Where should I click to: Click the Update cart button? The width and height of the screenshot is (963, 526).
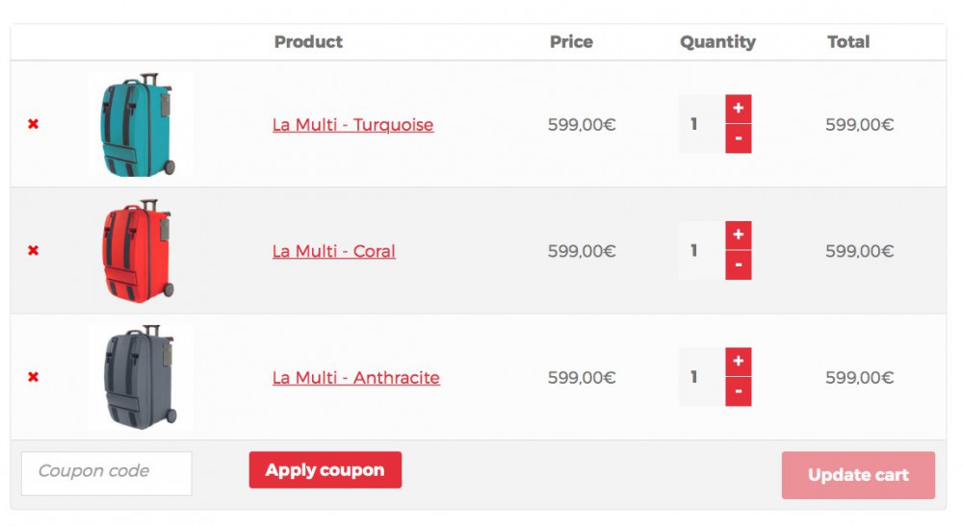coord(858,475)
